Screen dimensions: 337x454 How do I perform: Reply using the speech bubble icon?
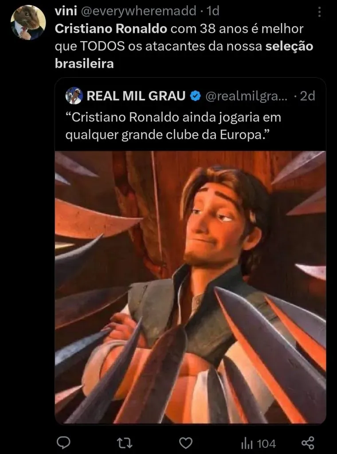coord(63,443)
